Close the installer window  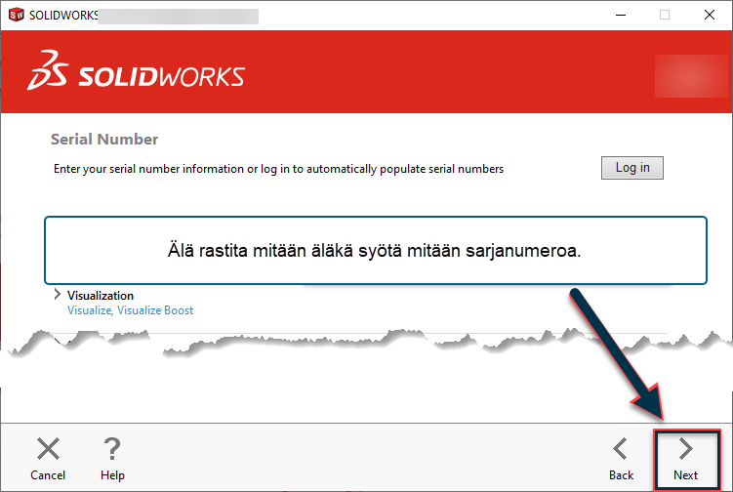710,15
